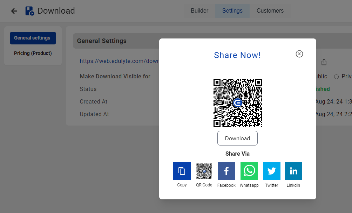
Task: Share via Linkdin icon
Action: coord(293,171)
